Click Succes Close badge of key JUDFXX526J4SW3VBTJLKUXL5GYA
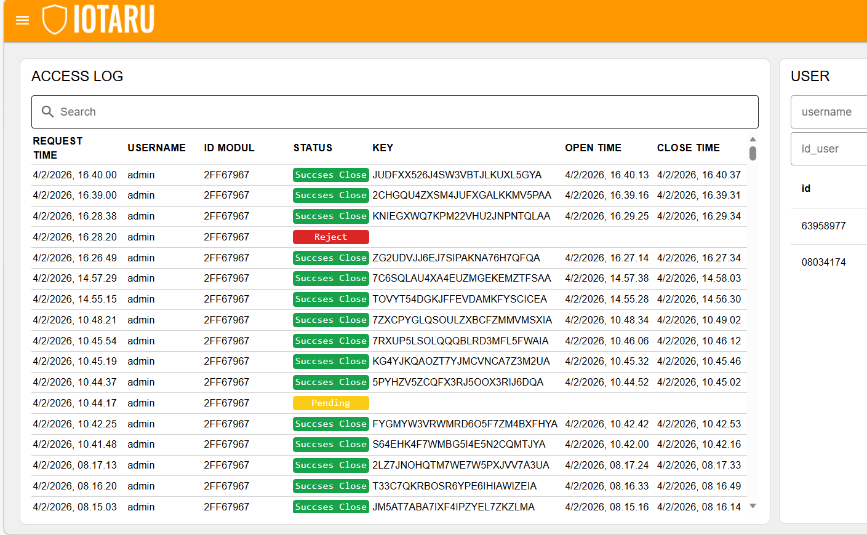This screenshot has height=535, width=867. click(x=331, y=175)
